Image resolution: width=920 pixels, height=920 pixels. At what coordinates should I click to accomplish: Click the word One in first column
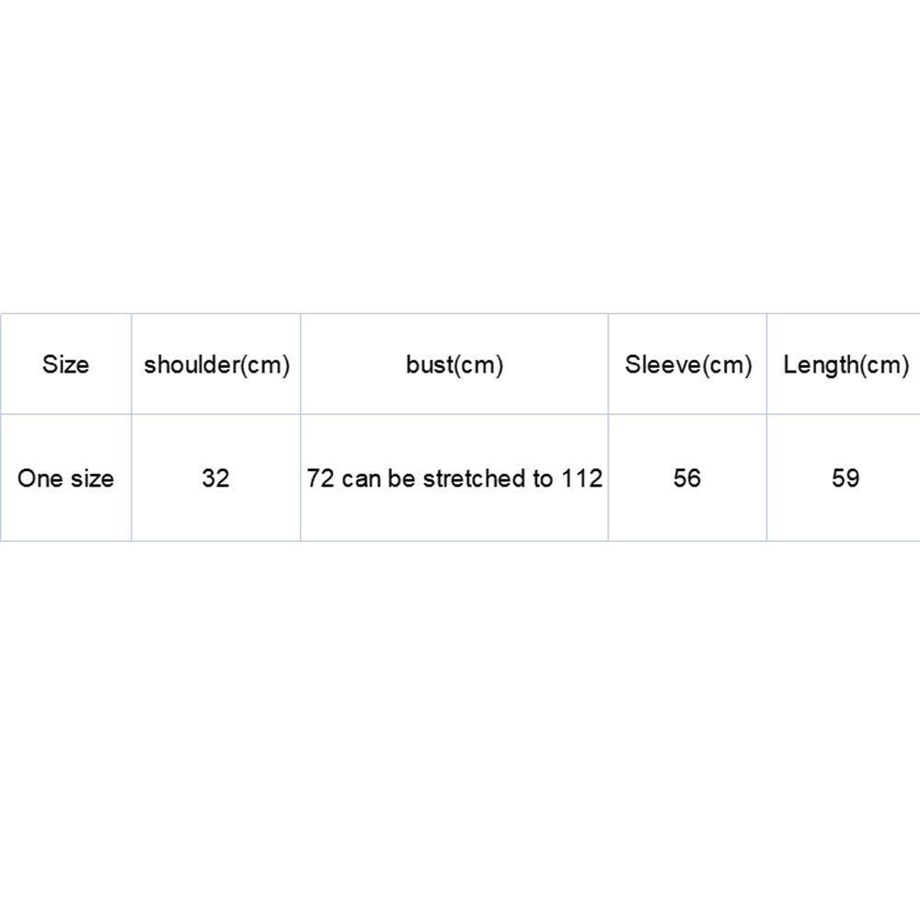39,478
